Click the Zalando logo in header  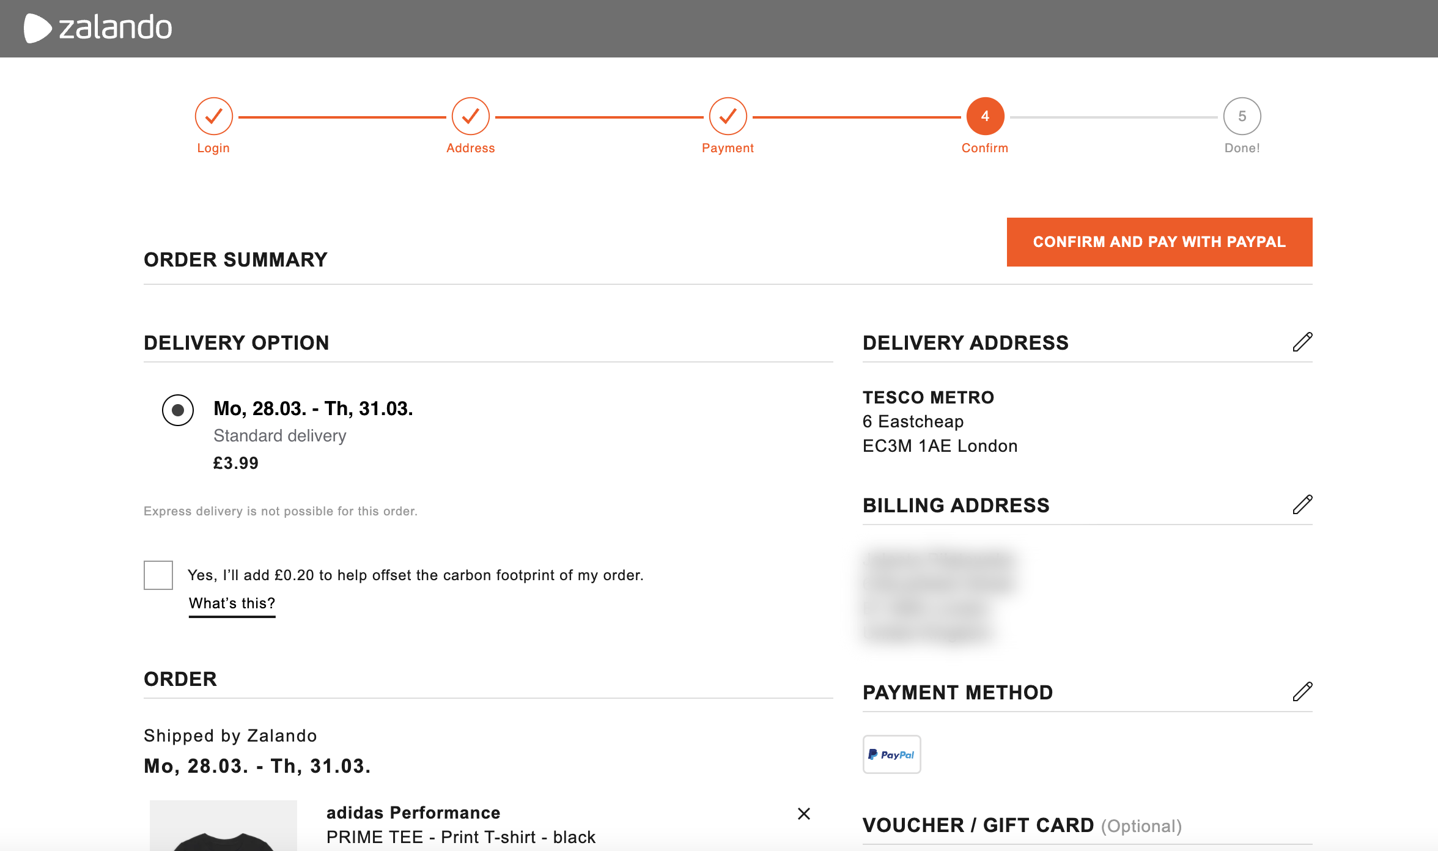point(98,28)
